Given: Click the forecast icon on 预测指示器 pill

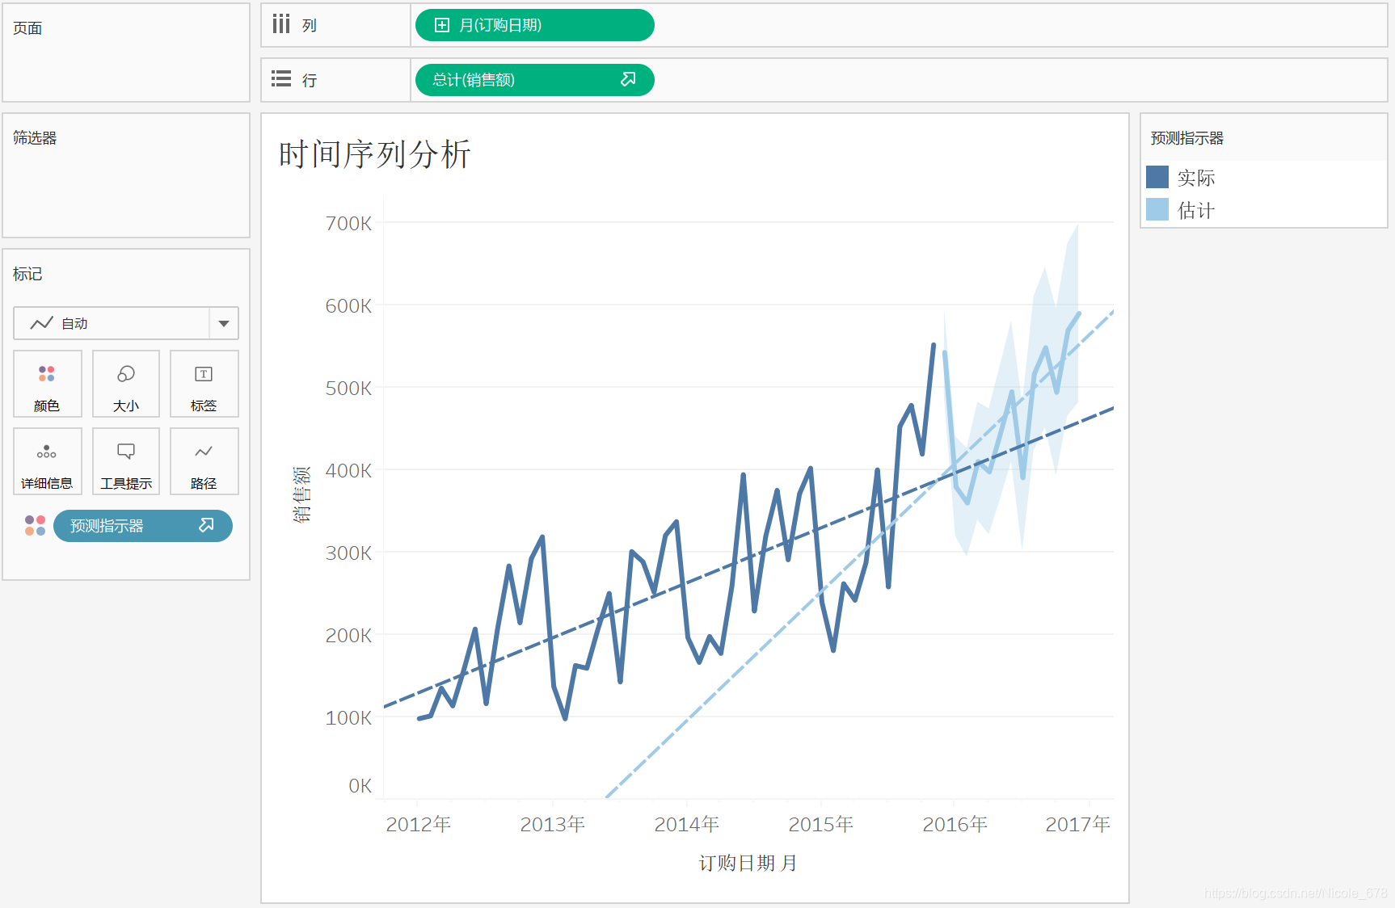Looking at the screenshot, I should point(206,525).
